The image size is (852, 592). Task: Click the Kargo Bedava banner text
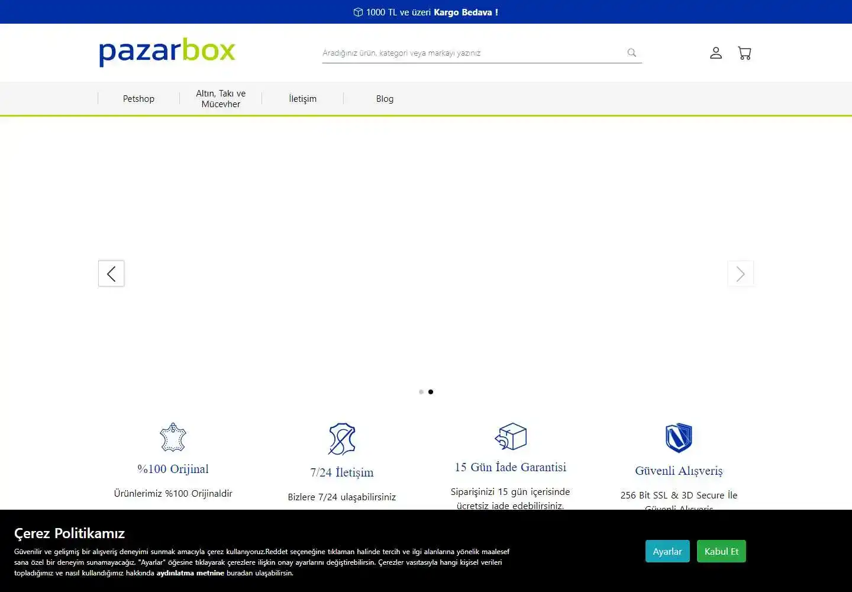[x=466, y=12]
